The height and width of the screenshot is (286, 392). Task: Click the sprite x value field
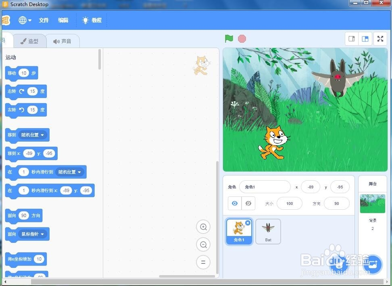[311, 187]
